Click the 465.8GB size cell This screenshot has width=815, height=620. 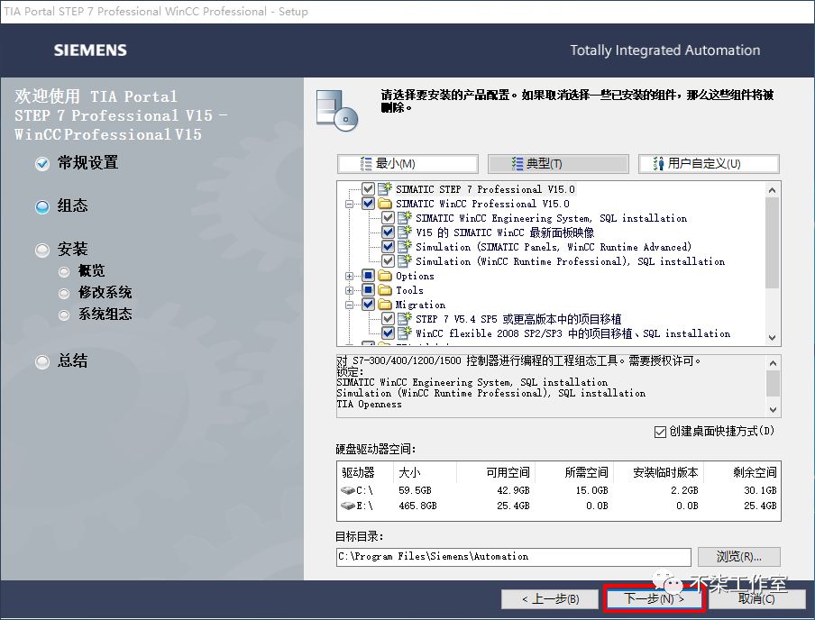(417, 506)
